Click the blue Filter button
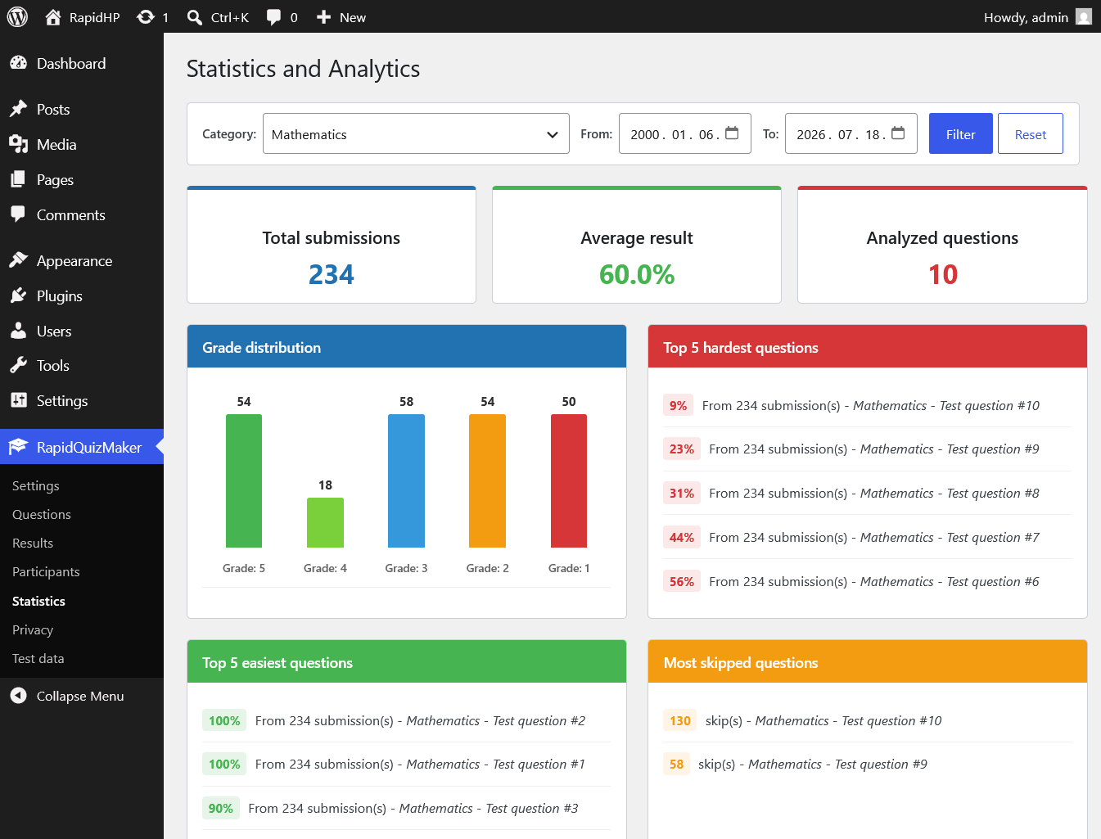Viewport: 1101px width, 839px height. [x=961, y=133]
